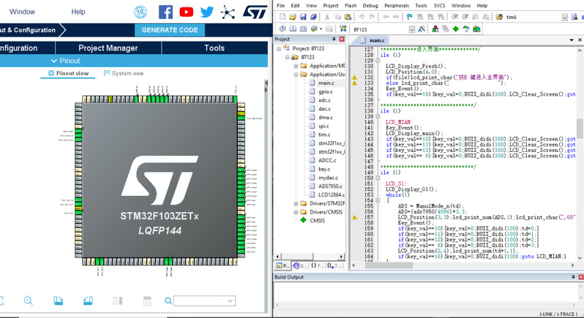
Task: Click Open file icon in Keil
Action: 293,17
